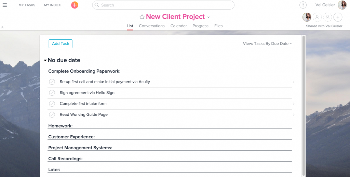
Task: Click first empty member placeholder icon
Action: (x=317, y=17)
